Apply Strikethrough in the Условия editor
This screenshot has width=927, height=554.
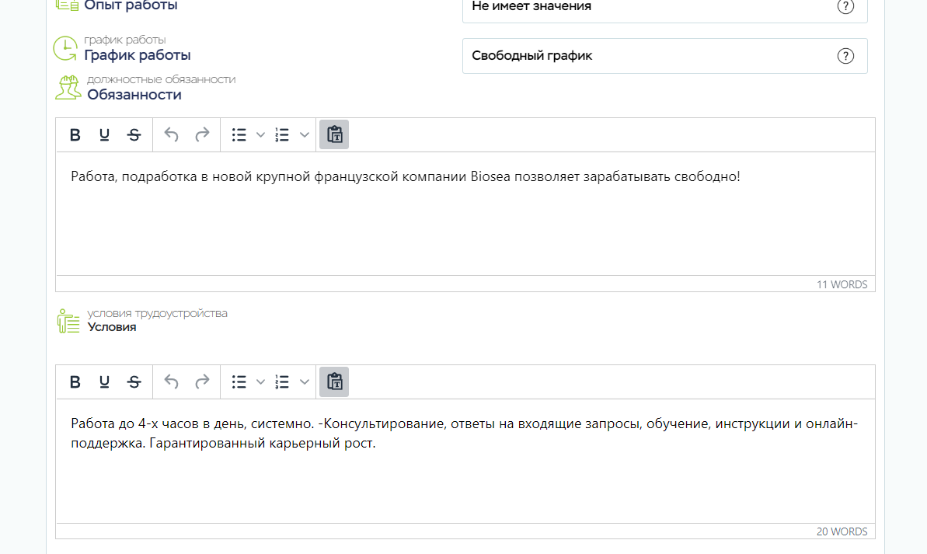coord(134,382)
